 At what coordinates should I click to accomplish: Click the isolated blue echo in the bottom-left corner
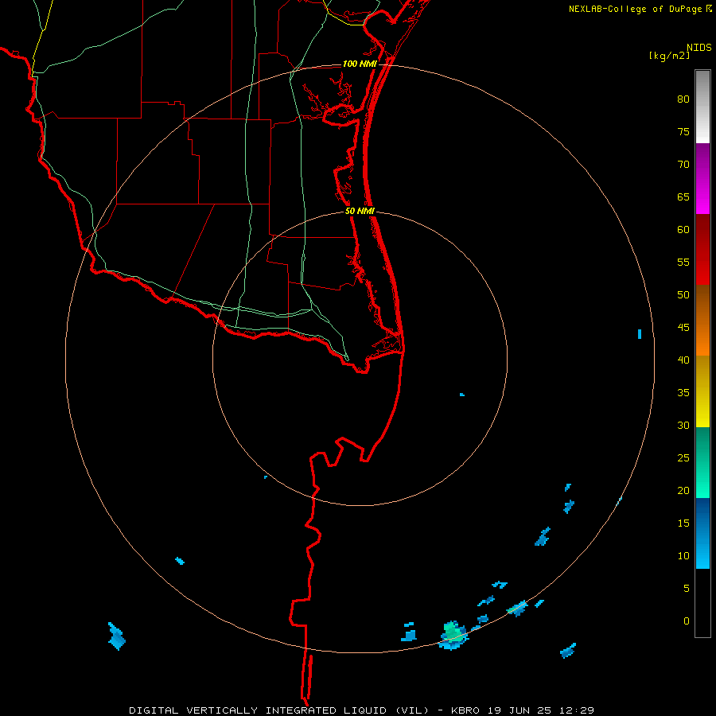(116, 636)
